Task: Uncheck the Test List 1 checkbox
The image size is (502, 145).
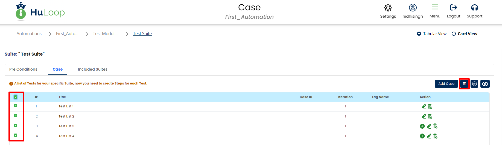Action: pos(16,105)
